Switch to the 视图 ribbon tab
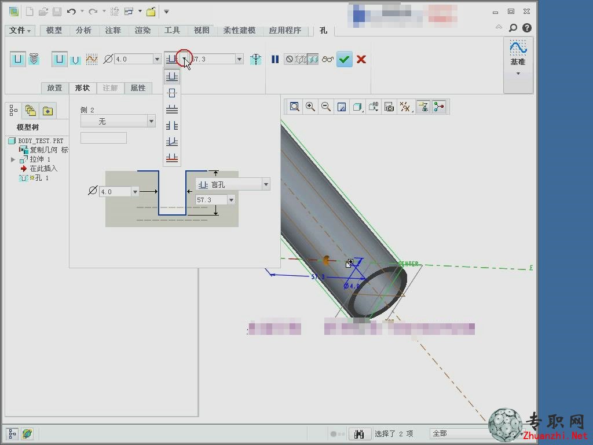The image size is (593, 445). [202, 30]
